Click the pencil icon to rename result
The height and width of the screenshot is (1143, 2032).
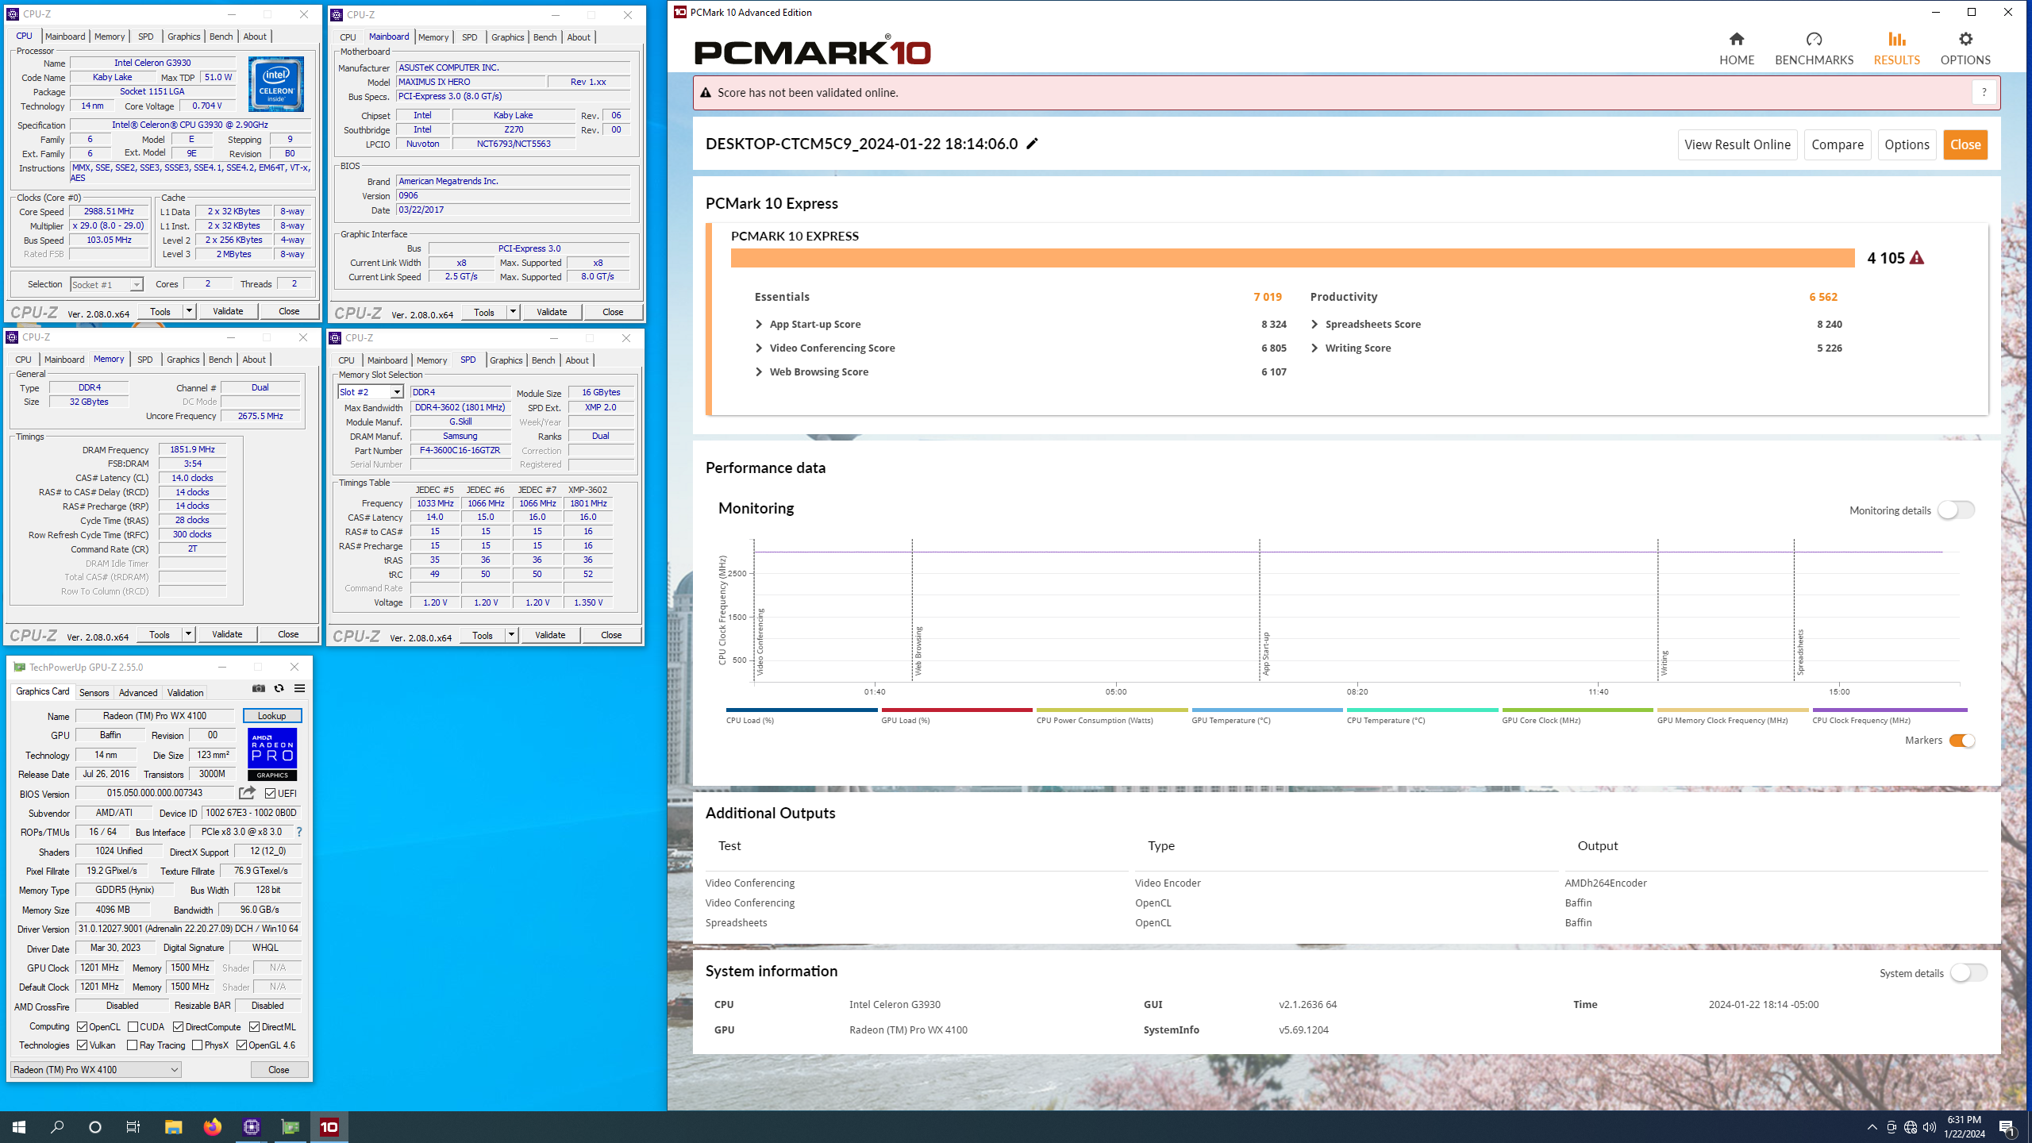tap(1032, 144)
